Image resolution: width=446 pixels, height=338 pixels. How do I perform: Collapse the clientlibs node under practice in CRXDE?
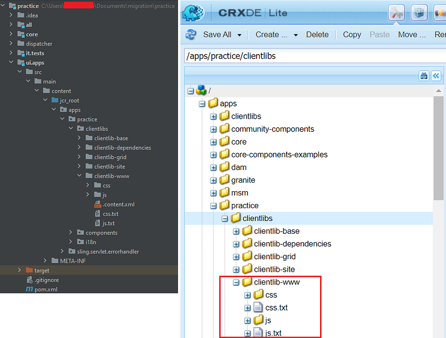point(225,219)
